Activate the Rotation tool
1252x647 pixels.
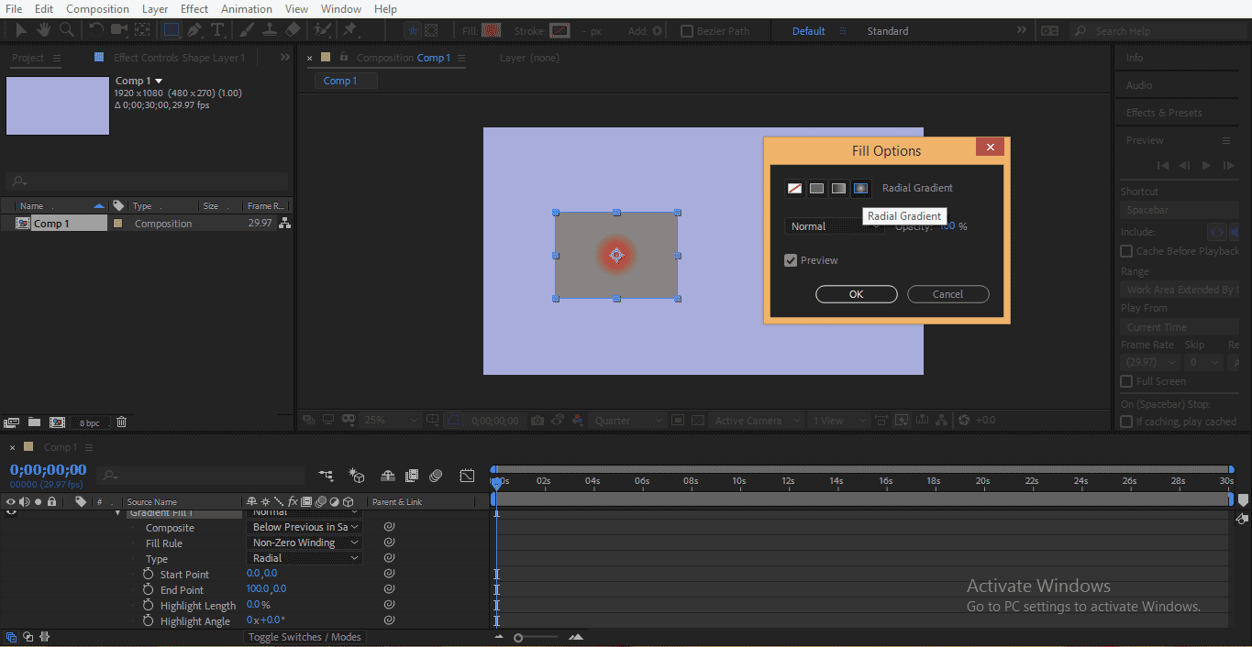click(96, 29)
